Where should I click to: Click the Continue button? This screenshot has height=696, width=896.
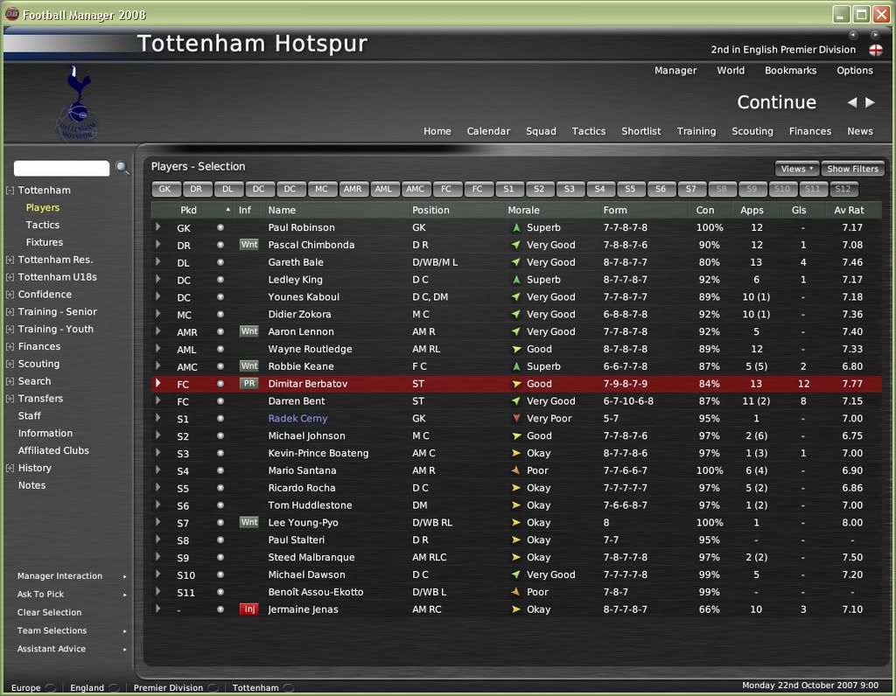776,101
